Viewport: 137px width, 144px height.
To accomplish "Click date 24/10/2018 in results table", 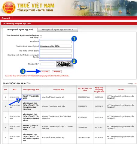I will click(x=99, y=117).
